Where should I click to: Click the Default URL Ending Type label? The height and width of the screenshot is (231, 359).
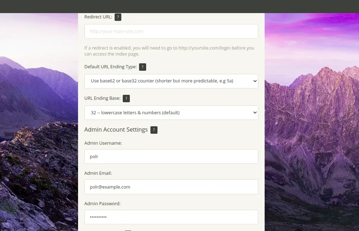coord(111,67)
